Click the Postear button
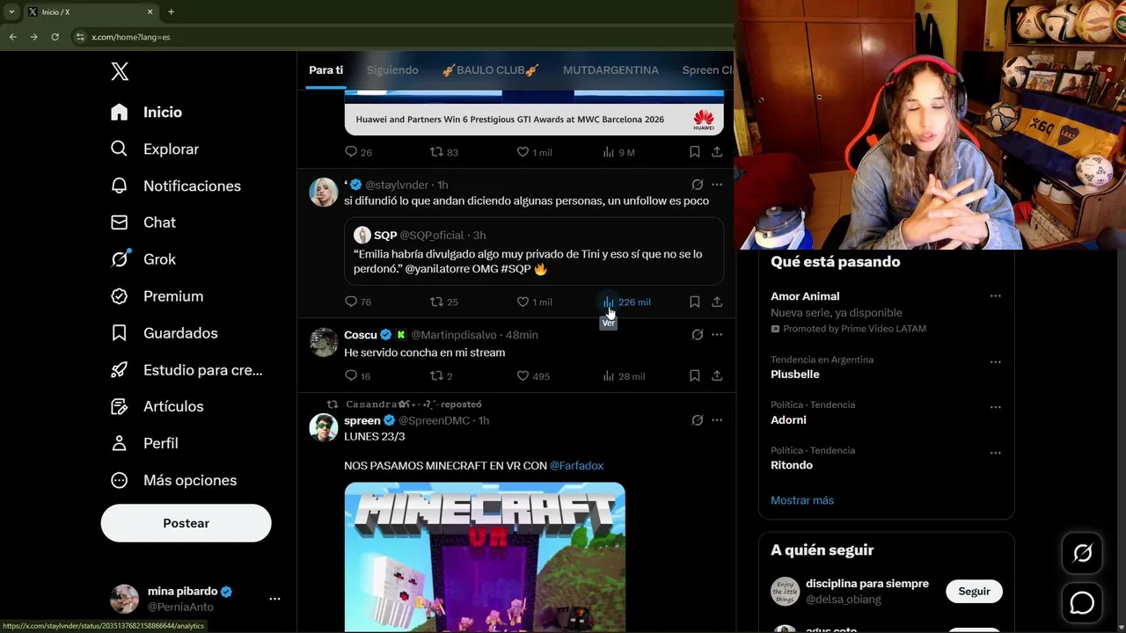The width and height of the screenshot is (1126, 633). tap(186, 523)
